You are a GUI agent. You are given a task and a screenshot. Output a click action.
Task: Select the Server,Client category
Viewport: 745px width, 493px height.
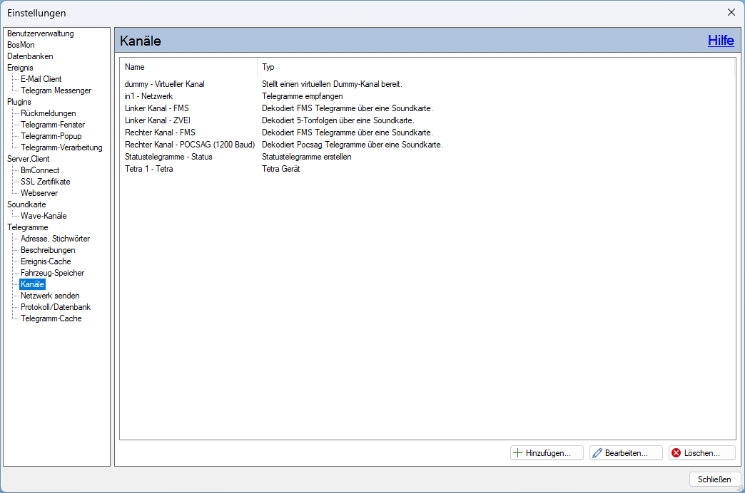(x=28, y=159)
